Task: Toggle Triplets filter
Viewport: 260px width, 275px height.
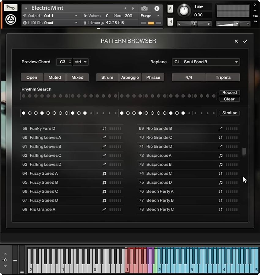Action: 223,77
